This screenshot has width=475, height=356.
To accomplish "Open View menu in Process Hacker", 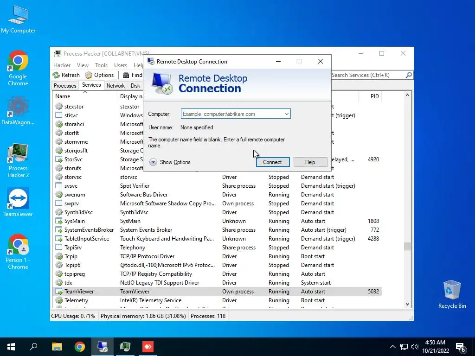I will point(83,65).
